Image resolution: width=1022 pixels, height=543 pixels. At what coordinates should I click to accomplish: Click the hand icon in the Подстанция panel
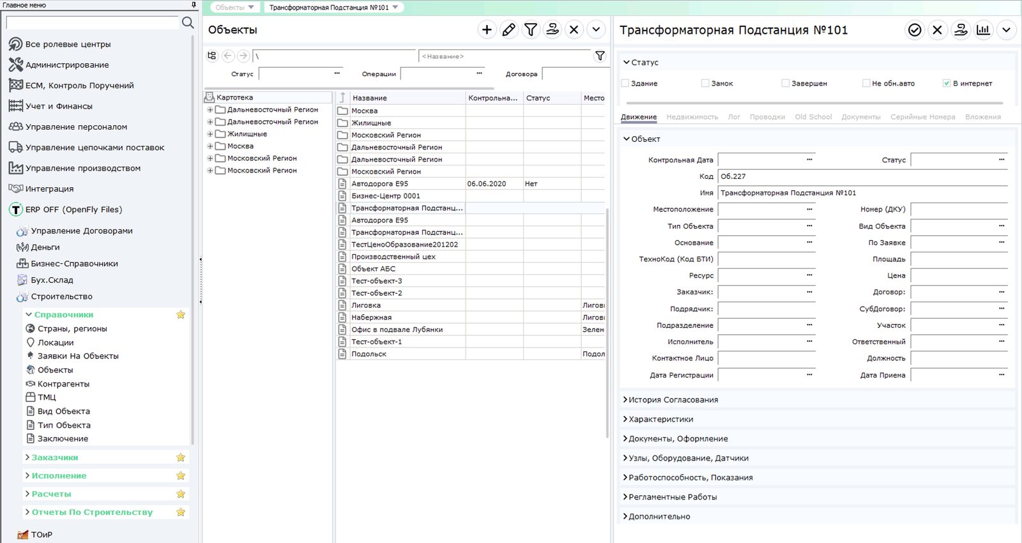pyautogui.click(x=960, y=30)
